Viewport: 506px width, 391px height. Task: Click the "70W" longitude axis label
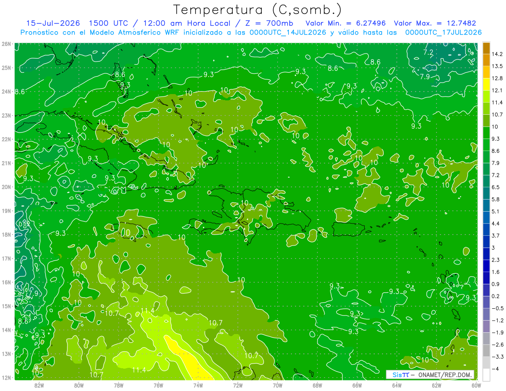click(x=277, y=385)
